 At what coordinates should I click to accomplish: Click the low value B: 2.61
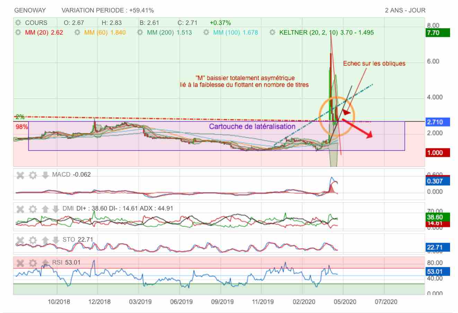149,23
